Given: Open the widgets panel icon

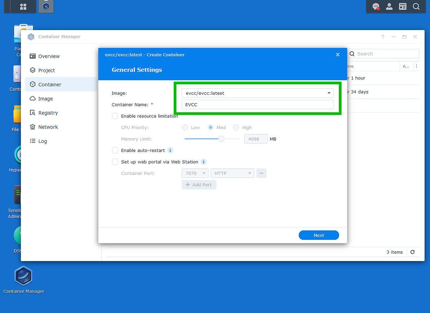Looking at the screenshot, I should 403,6.
